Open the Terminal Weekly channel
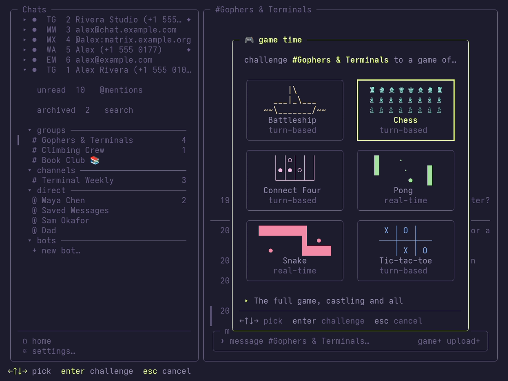This screenshot has height=381, width=508. point(104,180)
